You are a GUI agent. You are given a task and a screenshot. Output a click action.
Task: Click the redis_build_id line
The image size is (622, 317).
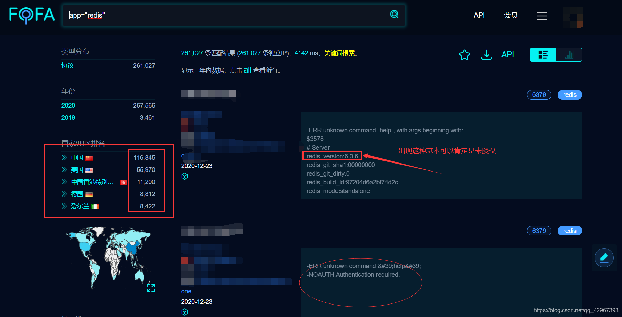[x=352, y=182]
